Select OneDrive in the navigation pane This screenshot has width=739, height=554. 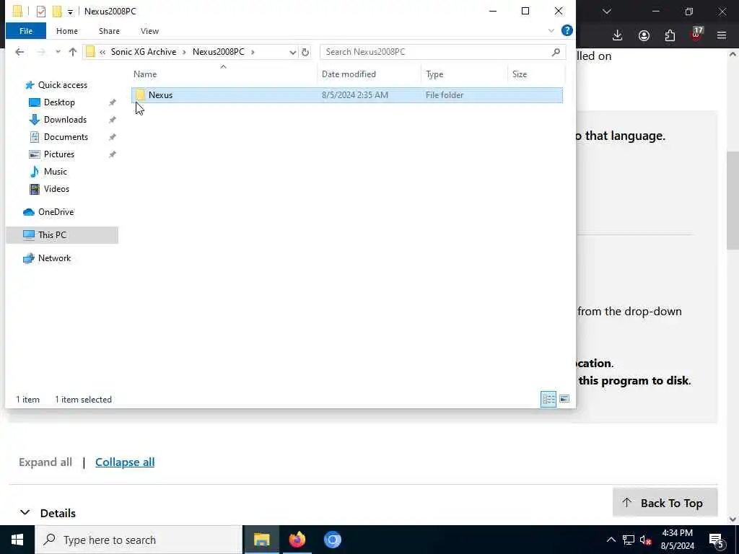tap(56, 212)
